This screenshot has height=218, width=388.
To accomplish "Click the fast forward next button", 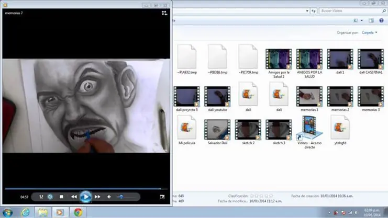I will (97, 197).
